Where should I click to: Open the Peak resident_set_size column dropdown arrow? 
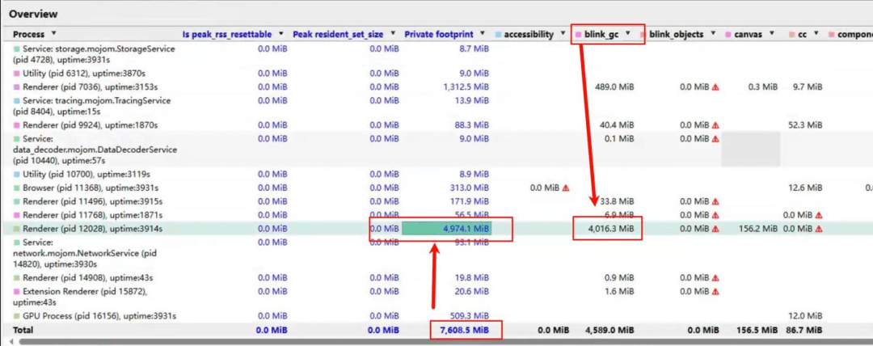[x=392, y=35]
